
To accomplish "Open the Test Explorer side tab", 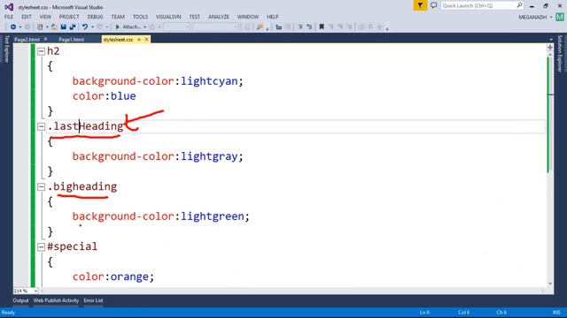I will pyautogui.click(x=6, y=49).
